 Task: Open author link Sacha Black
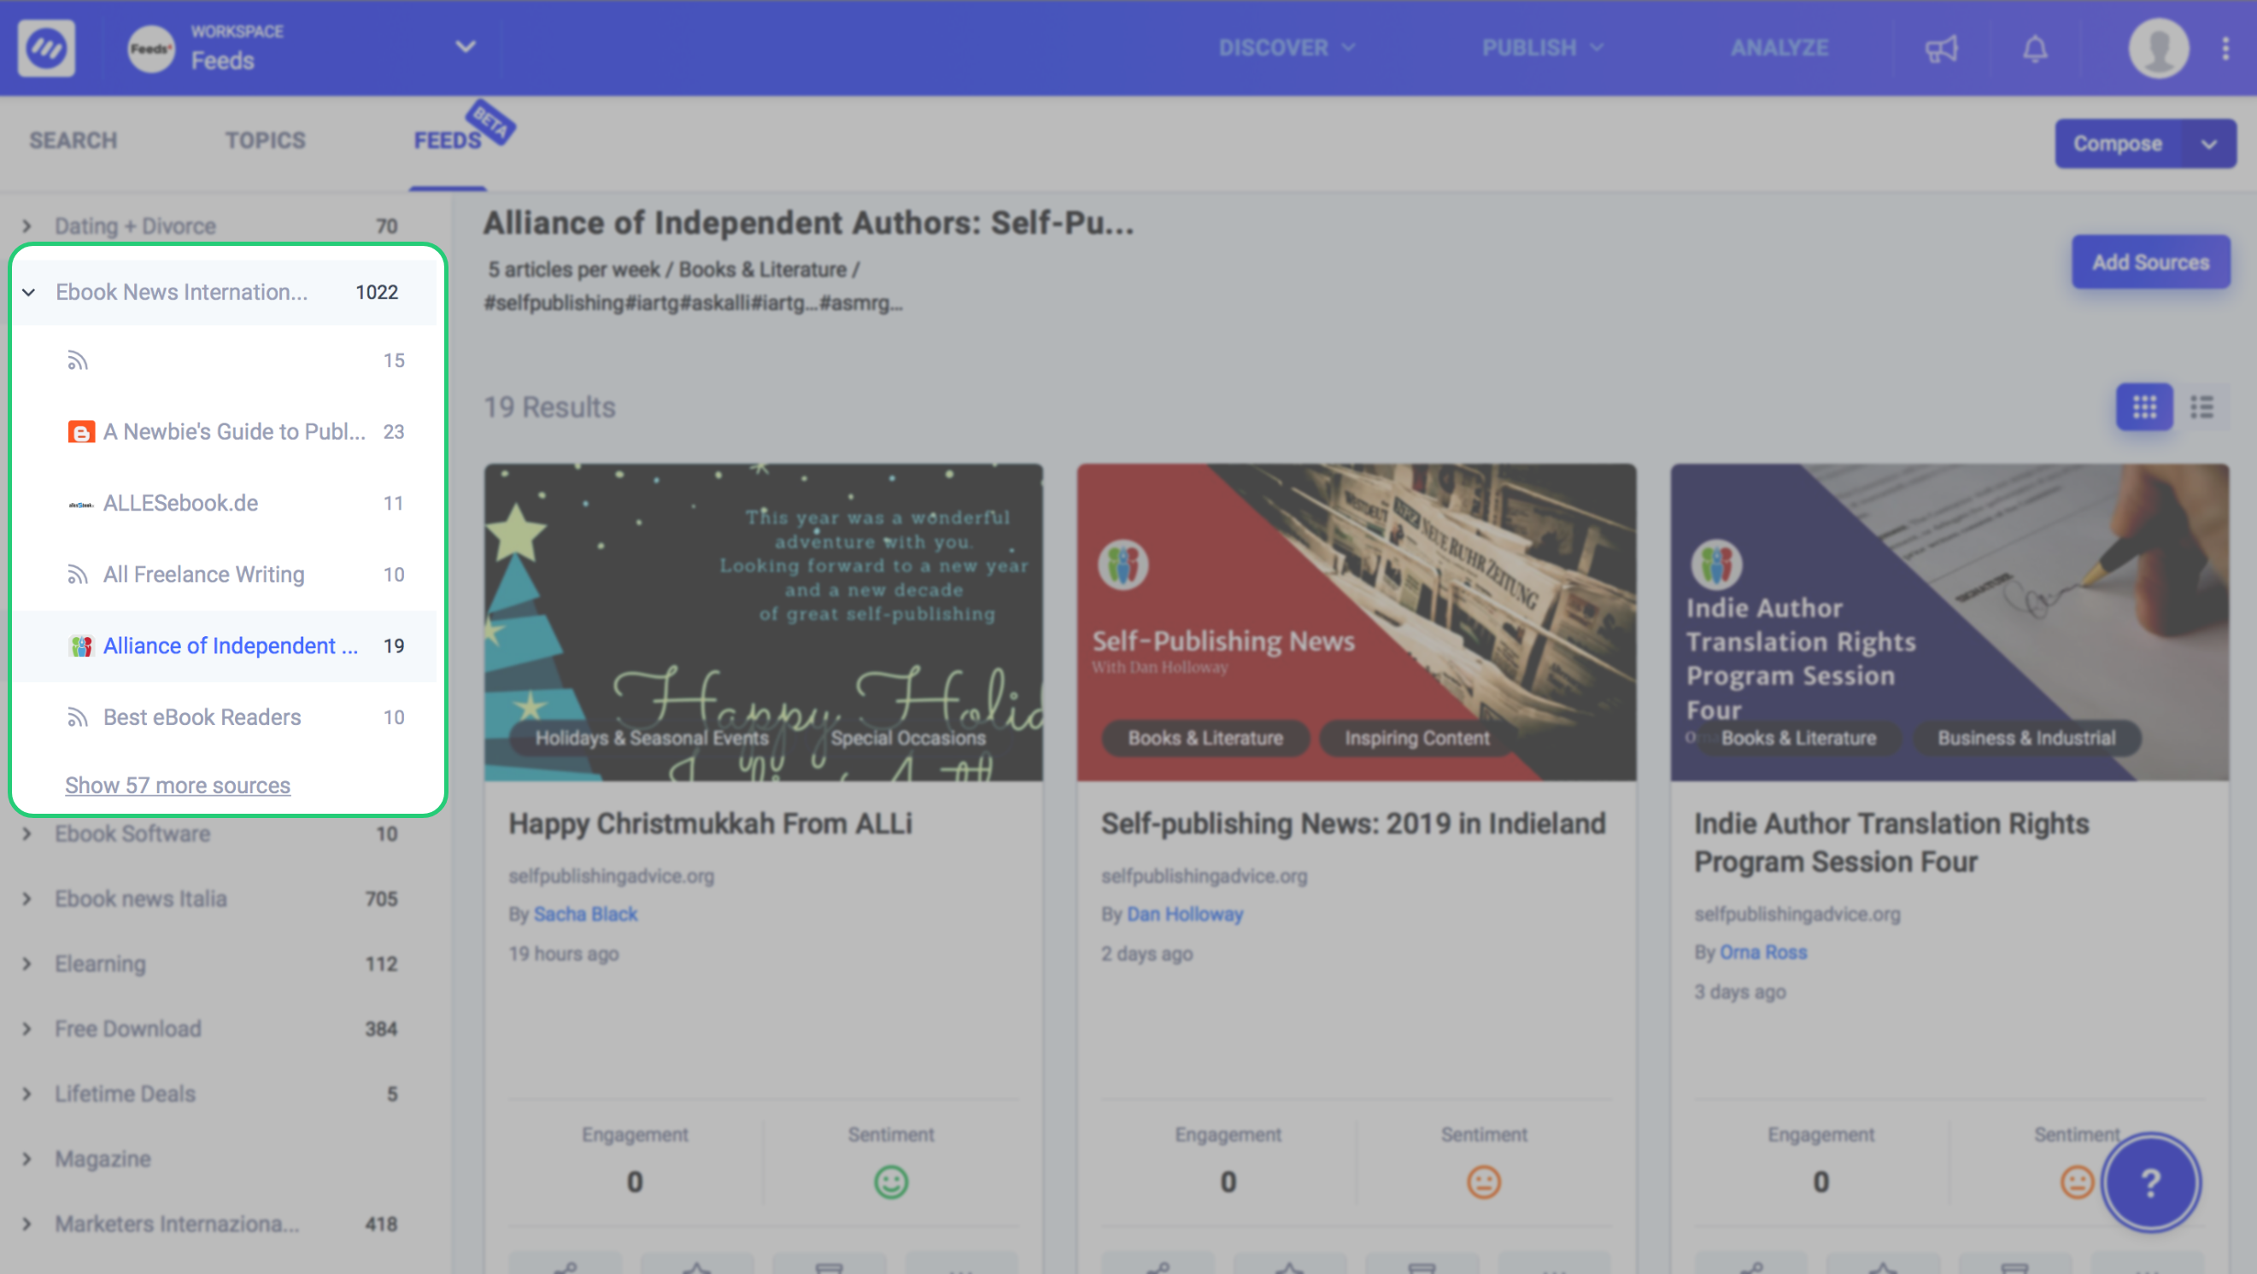[x=585, y=915]
